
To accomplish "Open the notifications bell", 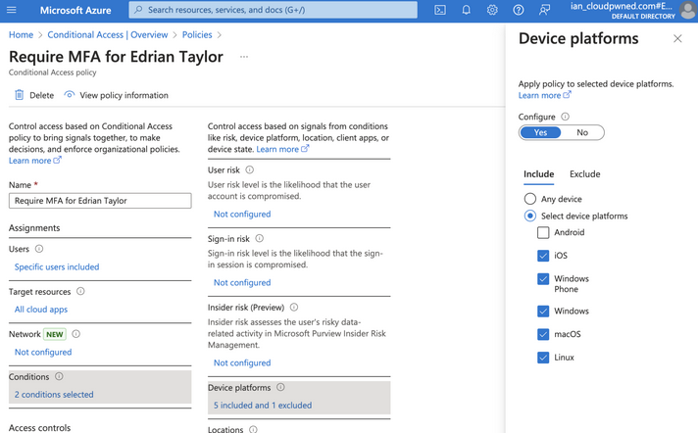I will pyautogui.click(x=466, y=10).
